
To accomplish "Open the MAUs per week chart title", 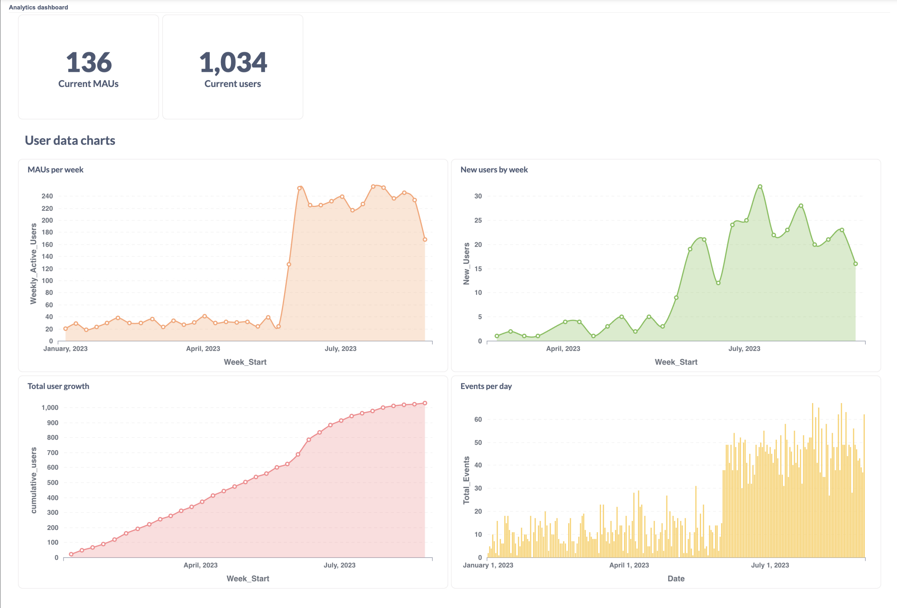I will point(55,170).
